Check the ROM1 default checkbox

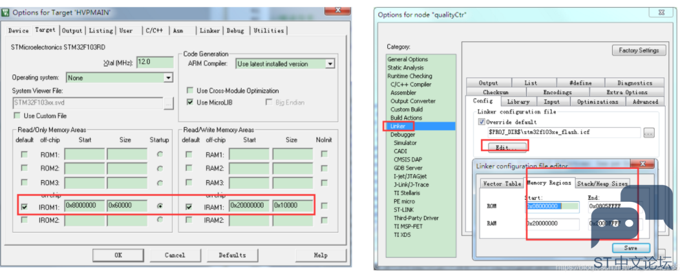click(25, 154)
